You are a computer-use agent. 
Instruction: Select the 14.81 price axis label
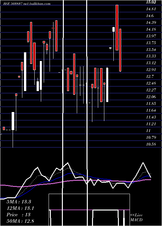tap(151, 9)
